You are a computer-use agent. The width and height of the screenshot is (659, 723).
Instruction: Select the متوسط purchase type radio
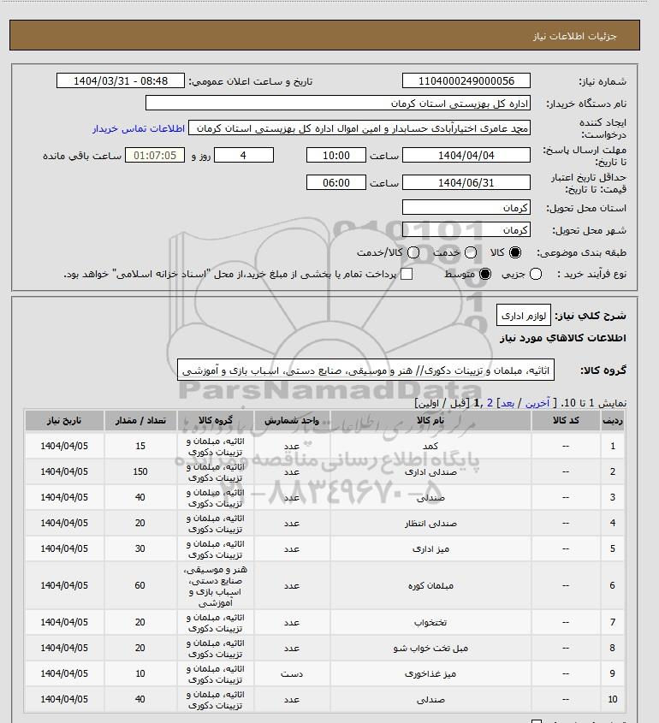pos(484,274)
